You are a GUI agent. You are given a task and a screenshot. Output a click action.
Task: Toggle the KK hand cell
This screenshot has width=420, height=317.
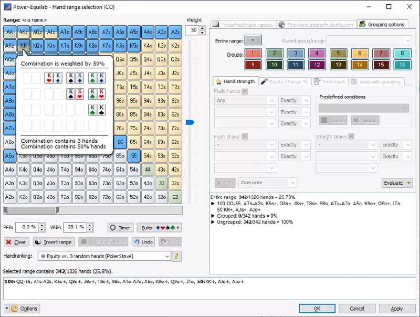(24, 46)
